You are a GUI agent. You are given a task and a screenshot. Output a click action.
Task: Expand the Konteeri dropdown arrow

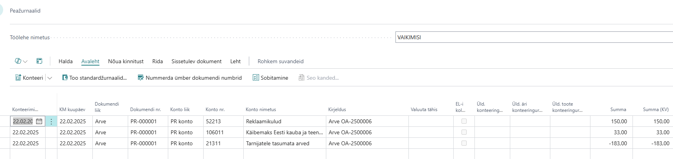pos(50,78)
